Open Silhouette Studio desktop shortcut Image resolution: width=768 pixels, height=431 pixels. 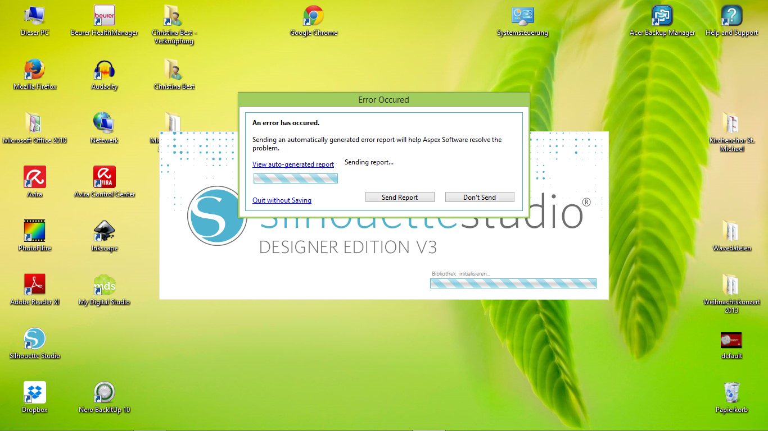pyautogui.click(x=35, y=344)
